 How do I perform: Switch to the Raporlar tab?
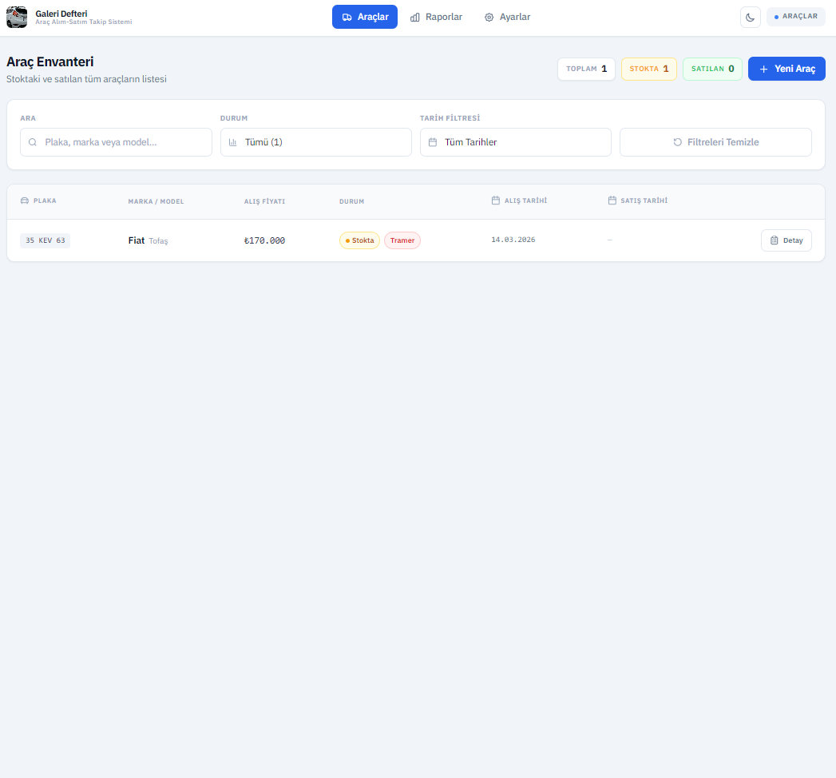point(436,17)
